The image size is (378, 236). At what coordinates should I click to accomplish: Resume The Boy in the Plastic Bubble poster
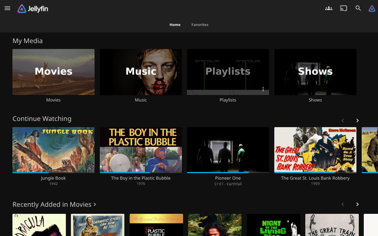(141, 150)
